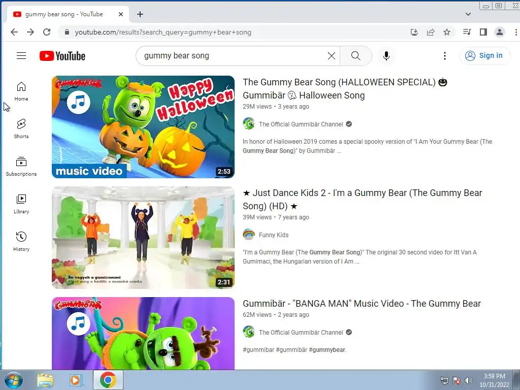Launch Windows Media Player from taskbar
Viewport: 520px width, 390px height.
[x=76, y=380]
